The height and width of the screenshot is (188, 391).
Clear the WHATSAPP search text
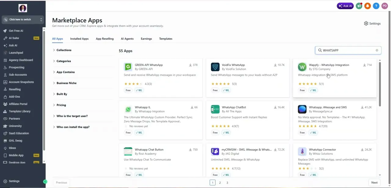click(377, 50)
